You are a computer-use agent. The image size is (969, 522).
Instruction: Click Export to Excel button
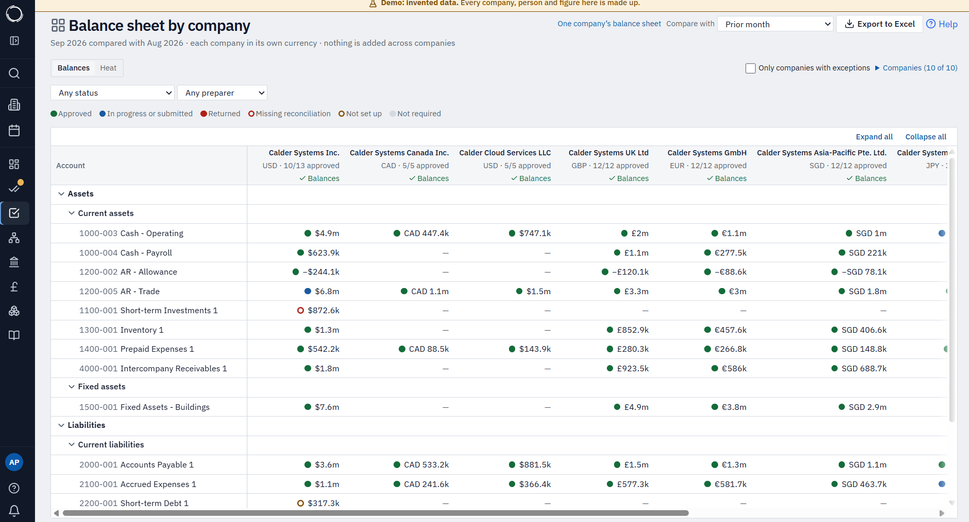click(879, 24)
